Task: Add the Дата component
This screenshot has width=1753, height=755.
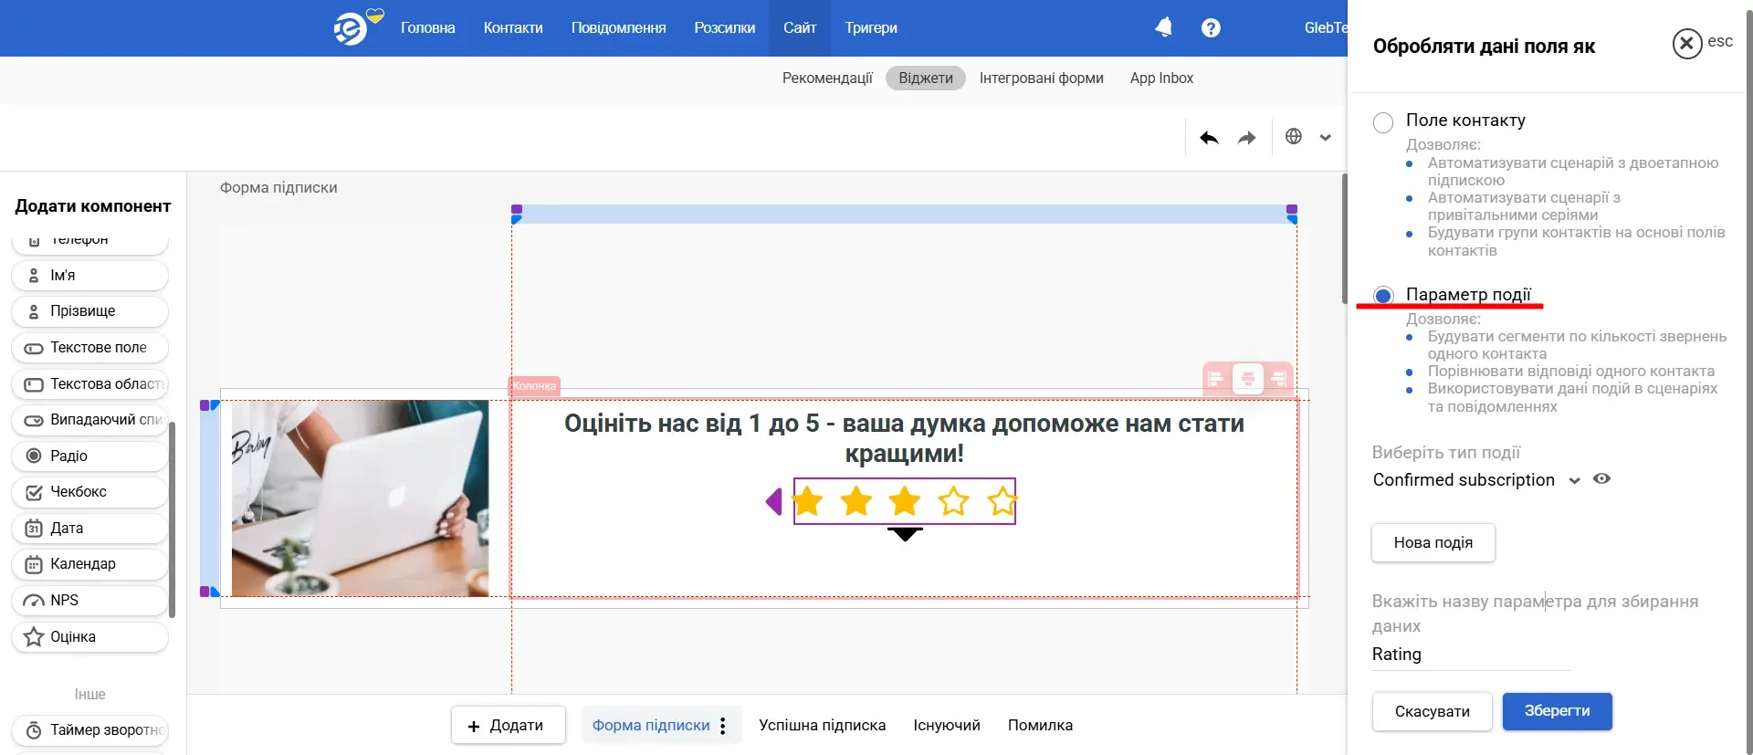Action: coord(89,528)
